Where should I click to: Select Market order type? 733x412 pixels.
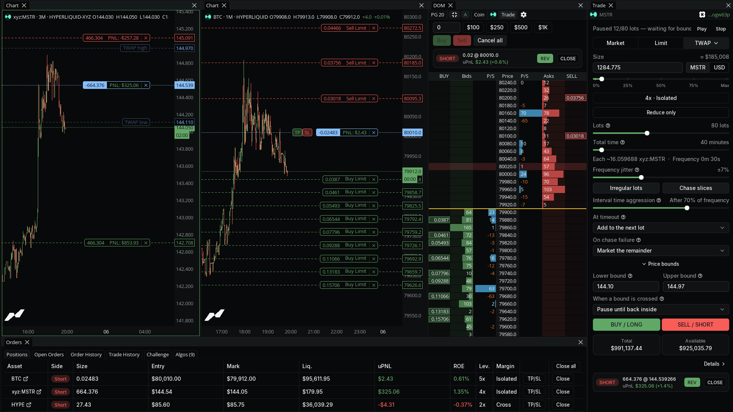[615, 43]
